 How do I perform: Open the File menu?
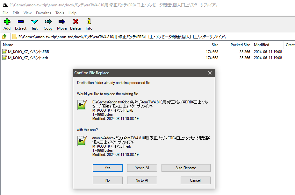point(5,13)
